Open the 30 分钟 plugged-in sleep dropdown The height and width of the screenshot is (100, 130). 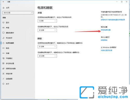pyautogui.click(x=47, y=56)
